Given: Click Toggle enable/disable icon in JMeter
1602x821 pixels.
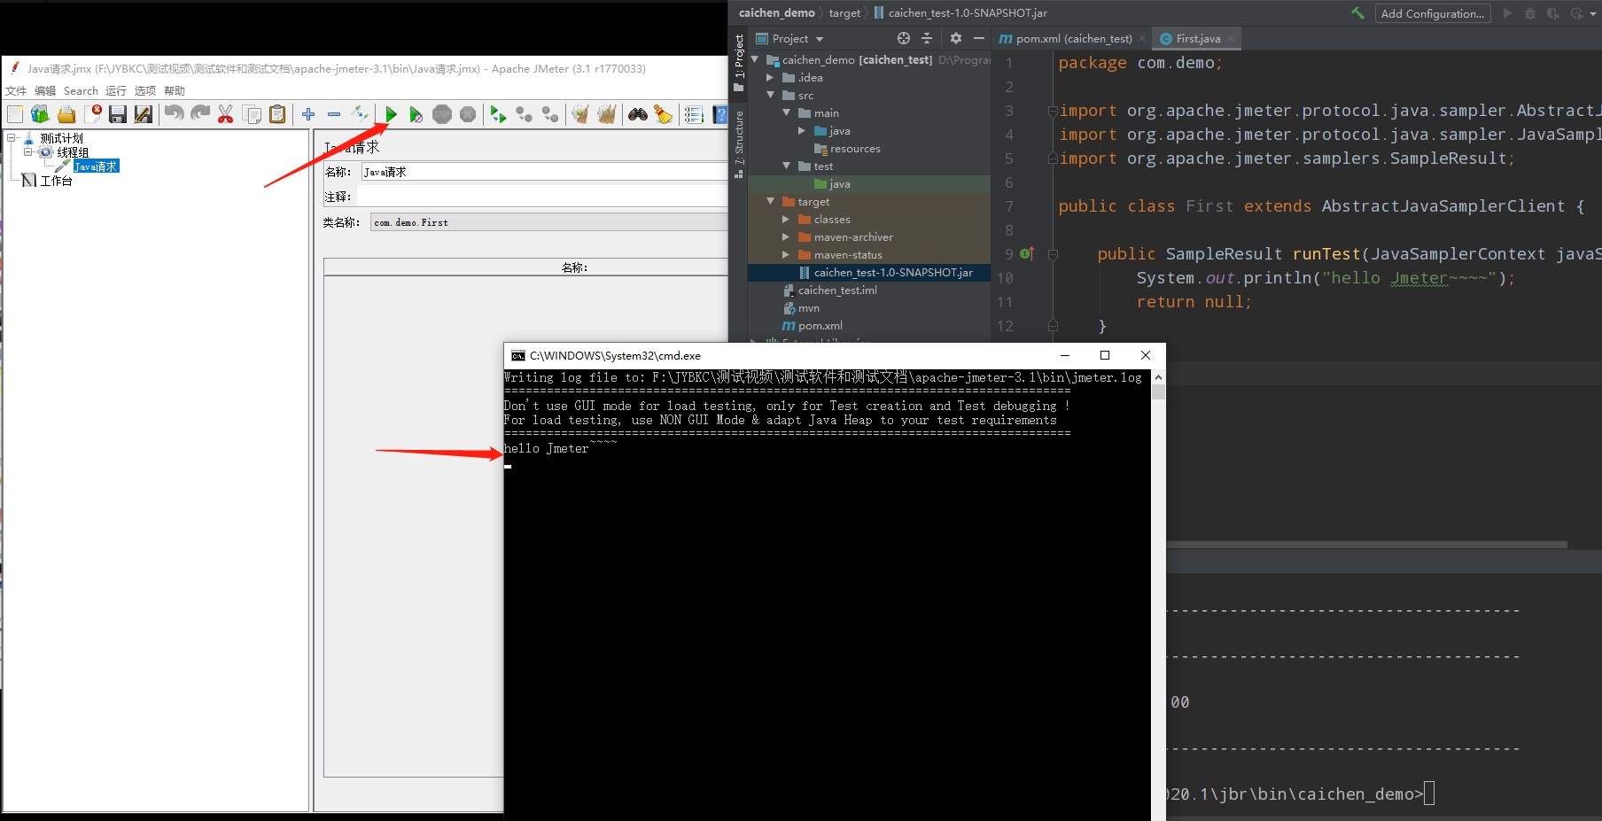Looking at the screenshot, I should (x=360, y=113).
